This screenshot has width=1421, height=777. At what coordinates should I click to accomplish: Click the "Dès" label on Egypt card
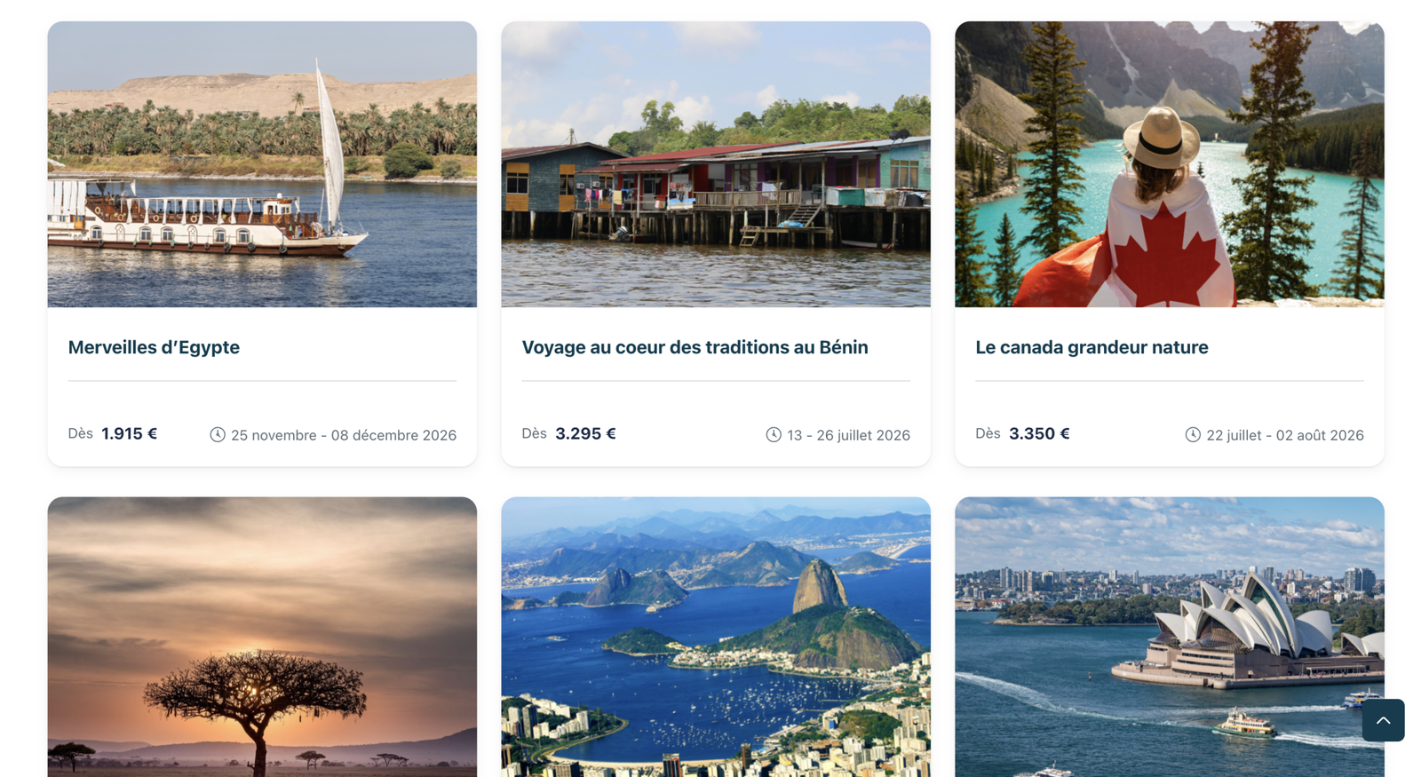(x=80, y=433)
